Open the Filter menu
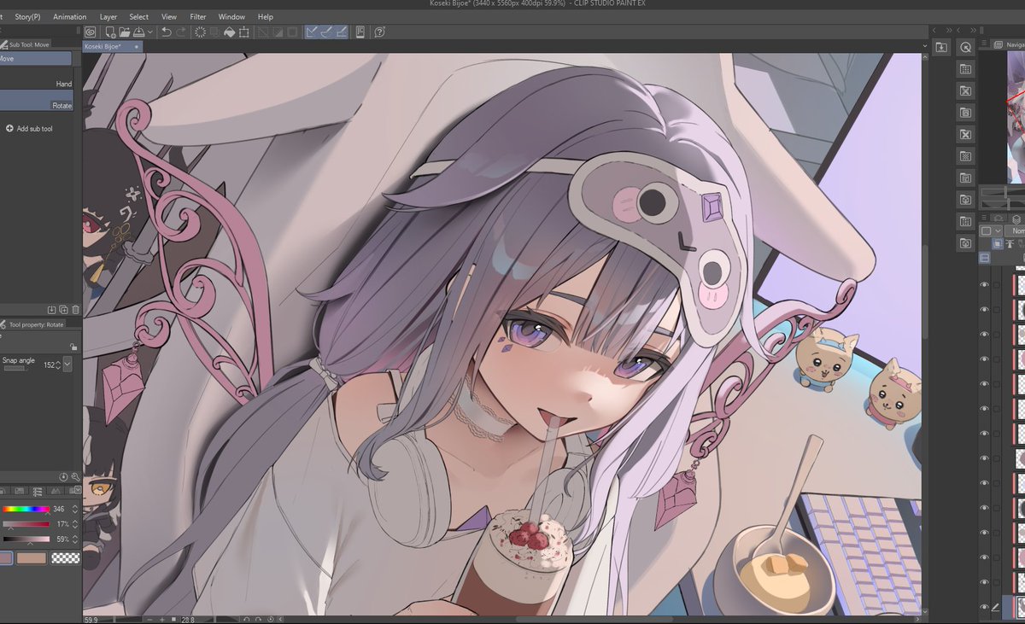The width and height of the screenshot is (1025, 624). point(197,16)
